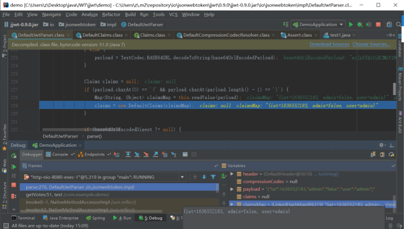
Task: Resume program in the debug sidebar
Action: point(13,167)
